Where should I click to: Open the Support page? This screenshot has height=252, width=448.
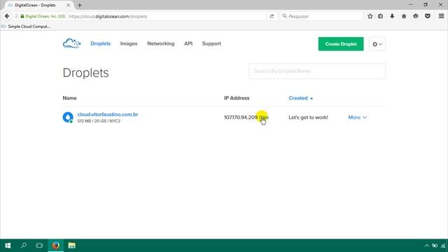tap(211, 43)
